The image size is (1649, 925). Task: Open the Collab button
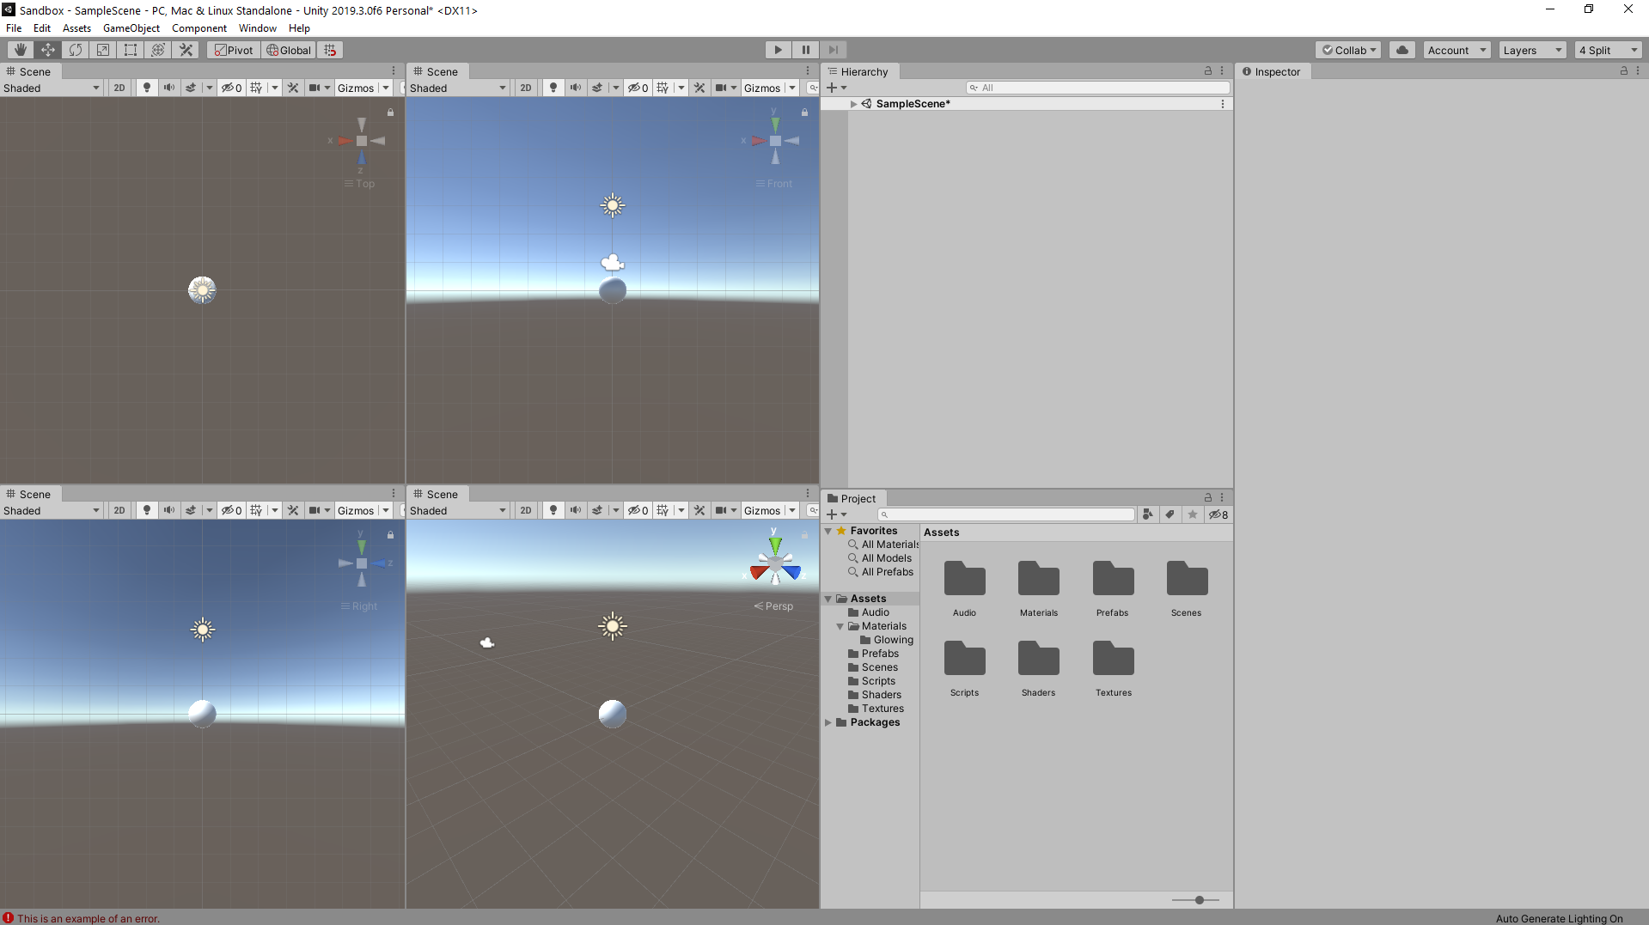tap(1348, 50)
